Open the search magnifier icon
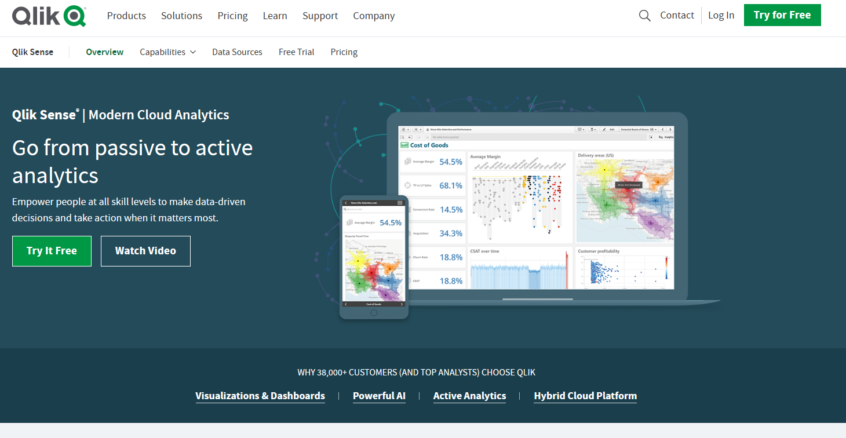Screen dimensions: 846x438 point(645,16)
